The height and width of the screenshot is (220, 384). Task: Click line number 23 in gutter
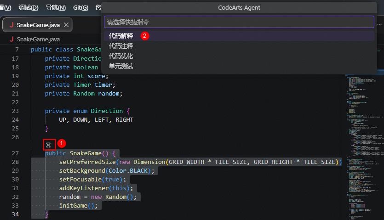tap(15, 111)
